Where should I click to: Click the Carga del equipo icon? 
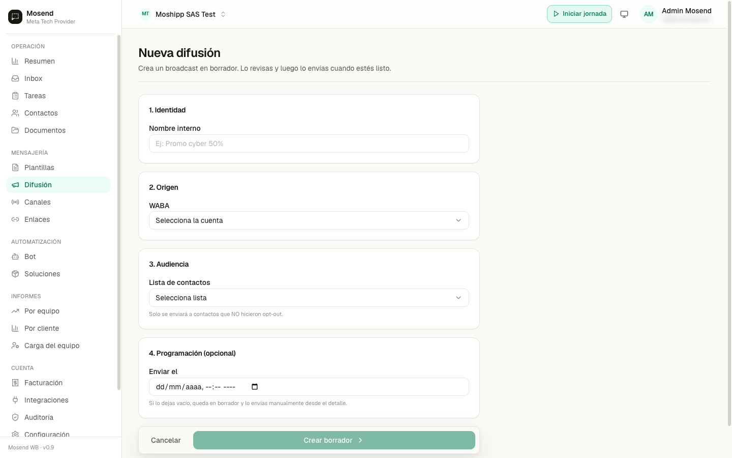tap(15, 346)
